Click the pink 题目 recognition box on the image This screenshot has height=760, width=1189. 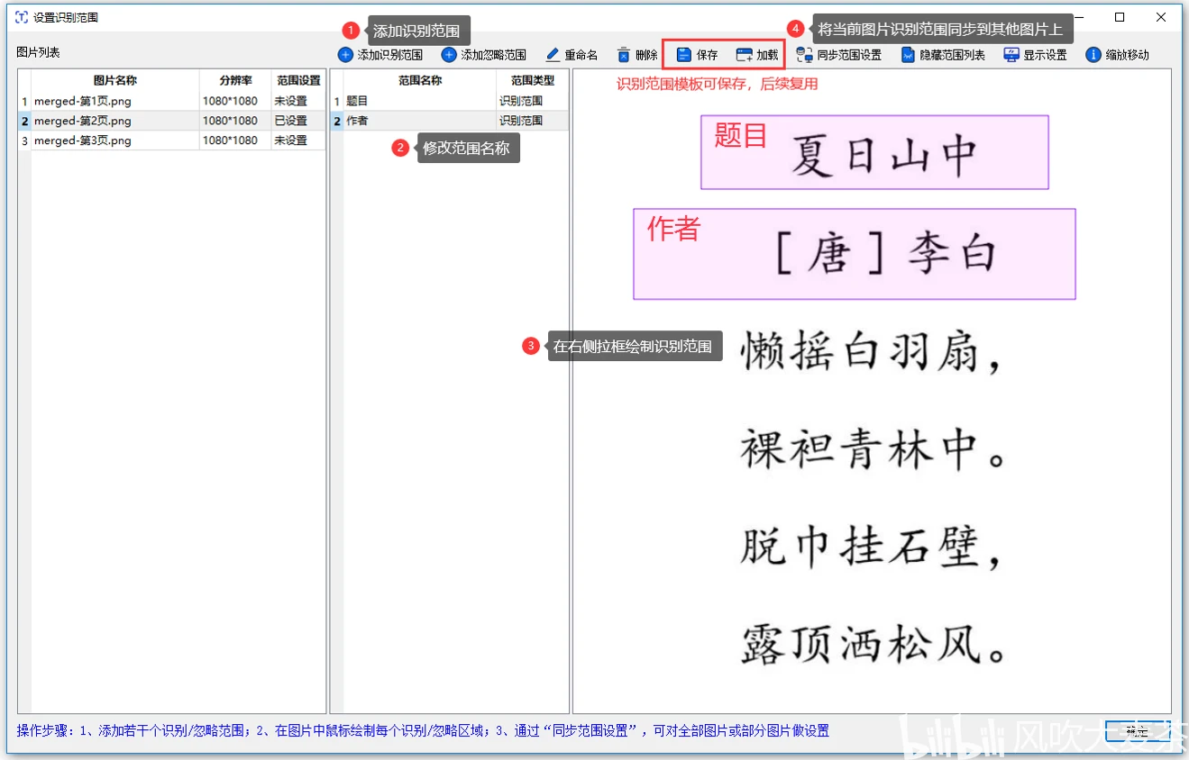874,152
